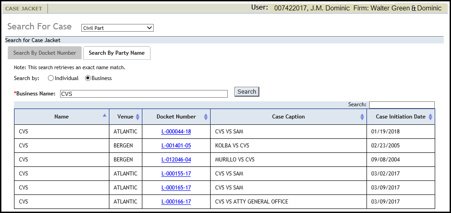Open the Civil Part dropdown
Viewport: 451px width, 213px height.
(117, 28)
